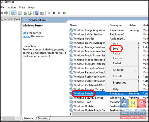Click gear icon beside Windows Update Medic Service
Viewport: 149px width, 122px height.
pos(71,110)
